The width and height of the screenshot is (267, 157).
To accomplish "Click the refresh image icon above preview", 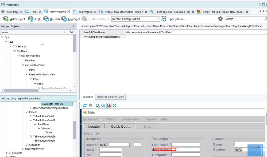I will point(85,106).
